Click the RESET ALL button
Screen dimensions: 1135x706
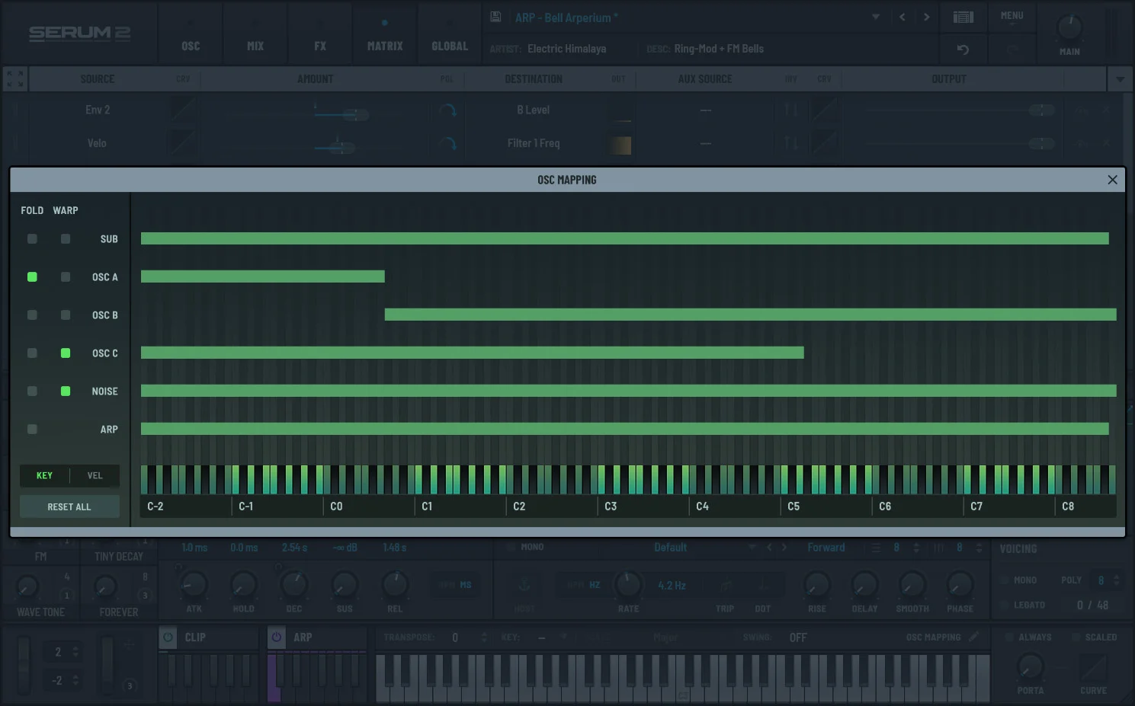pyautogui.click(x=69, y=506)
